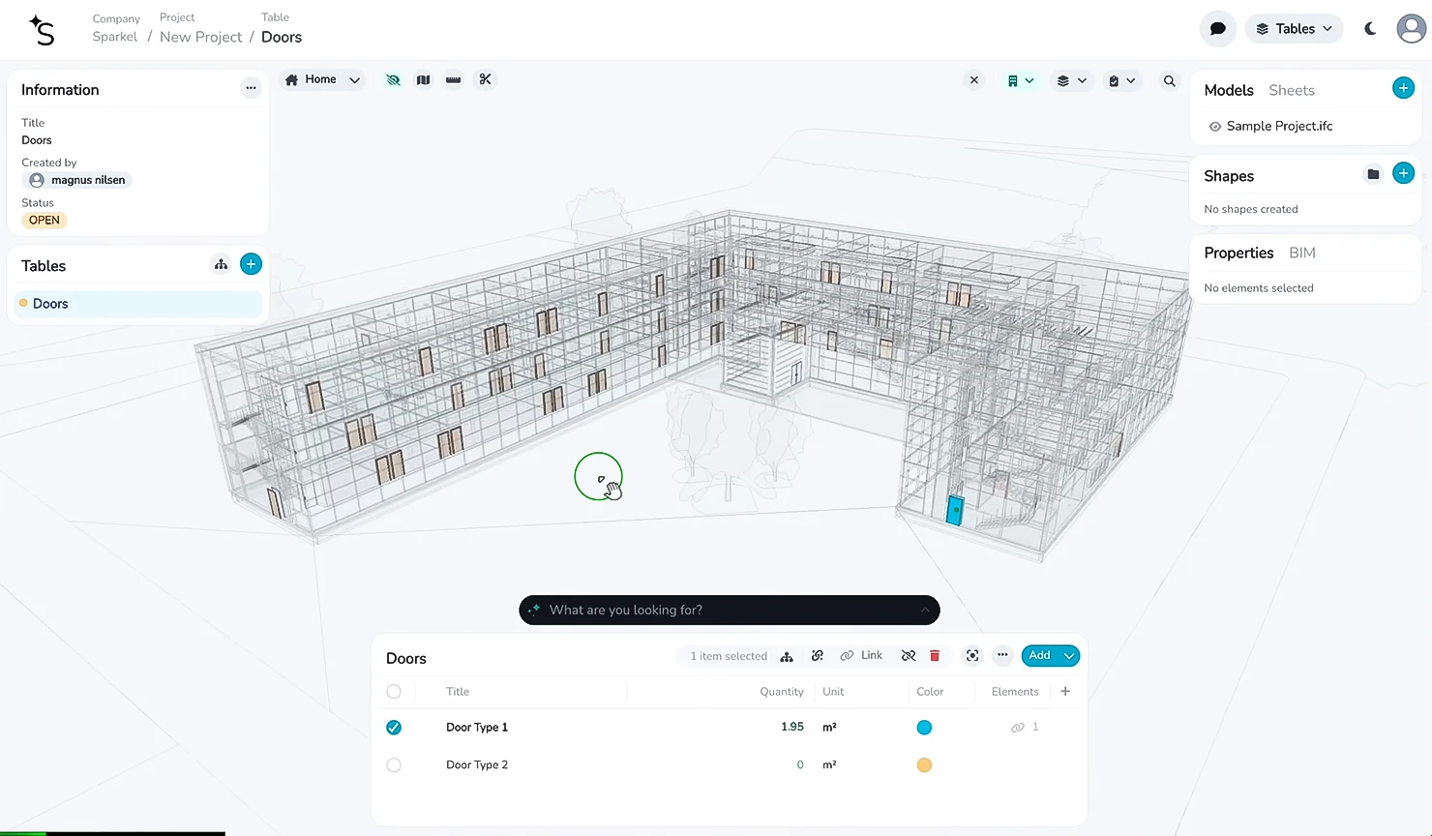Open the viewer search magnifier
1432x836 pixels.
click(1169, 81)
